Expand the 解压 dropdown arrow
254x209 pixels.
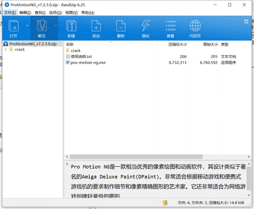[56, 25]
